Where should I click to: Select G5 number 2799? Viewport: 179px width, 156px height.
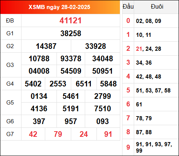[x=103, y=96]
